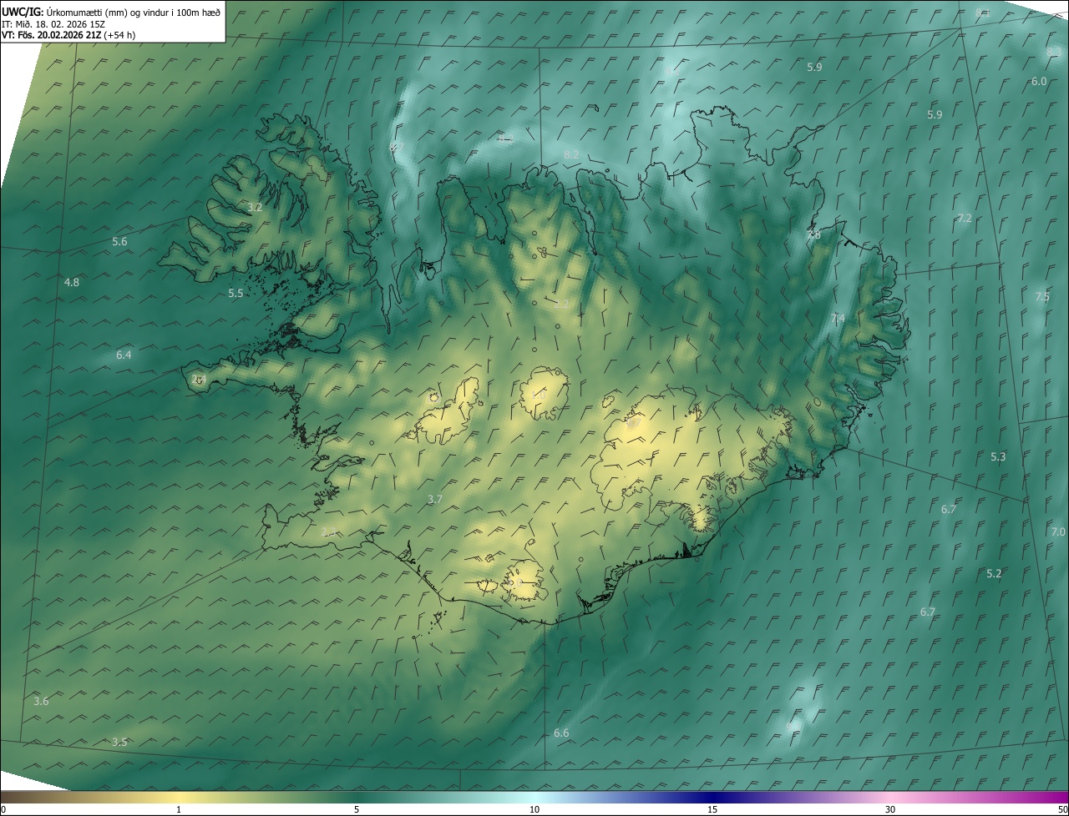The image size is (1069, 816).
Task: Click the 7.2 value label
Action: pos(965,218)
